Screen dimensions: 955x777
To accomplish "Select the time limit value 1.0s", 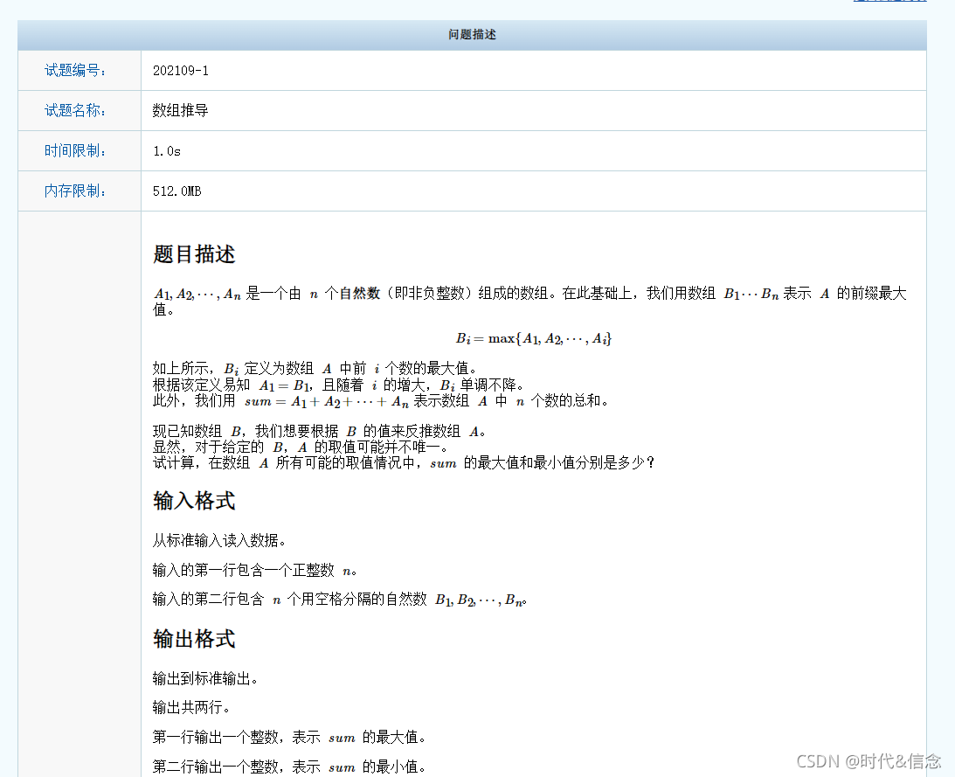I will pos(167,151).
